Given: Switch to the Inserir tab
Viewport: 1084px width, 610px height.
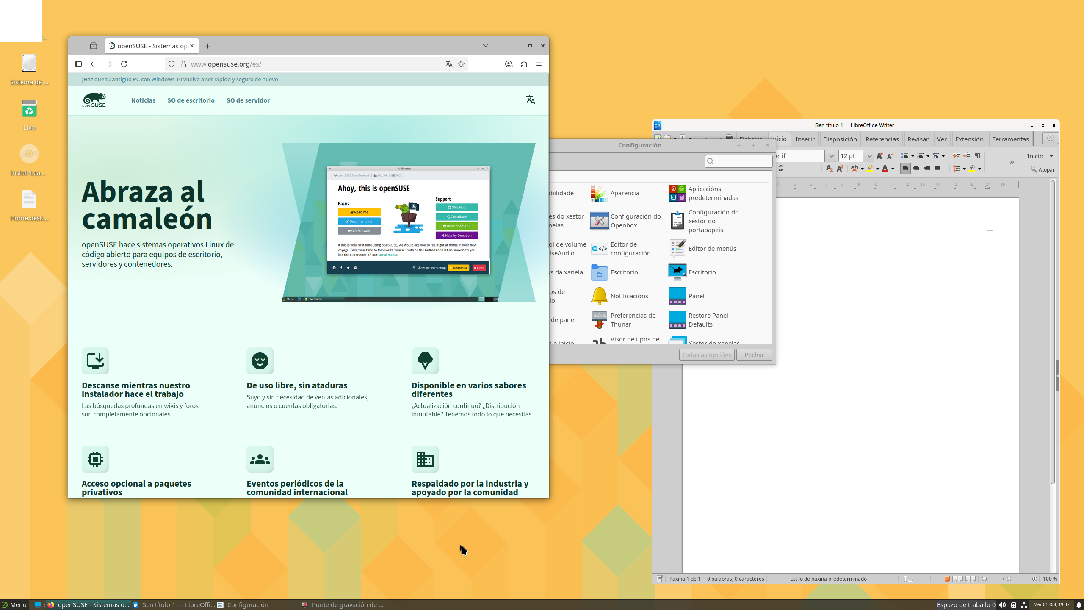Looking at the screenshot, I should coord(805,139).
